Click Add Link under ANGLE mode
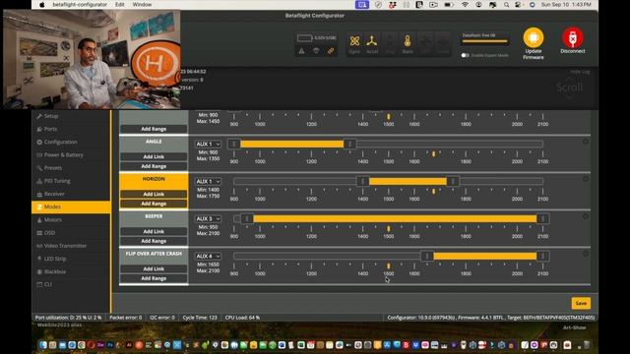The width and height of the screenshot is (630, 354). tap(154, 156)
